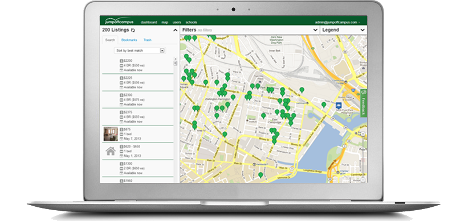Open the Sort by best match dropdown
The image size is (456, 221).
[x=140, y=51]
